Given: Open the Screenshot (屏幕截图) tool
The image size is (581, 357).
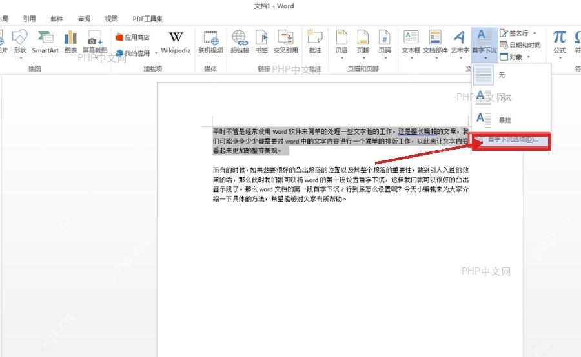Looking at the screenshot, I should (x=95, y=44).
